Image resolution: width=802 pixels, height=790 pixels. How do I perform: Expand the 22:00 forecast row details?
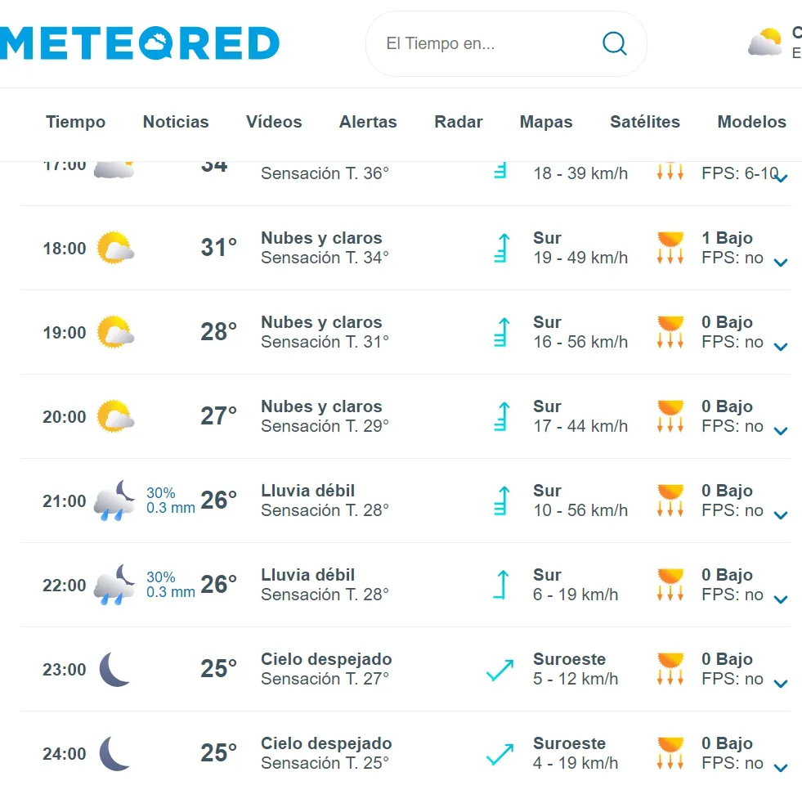point(781,599)
